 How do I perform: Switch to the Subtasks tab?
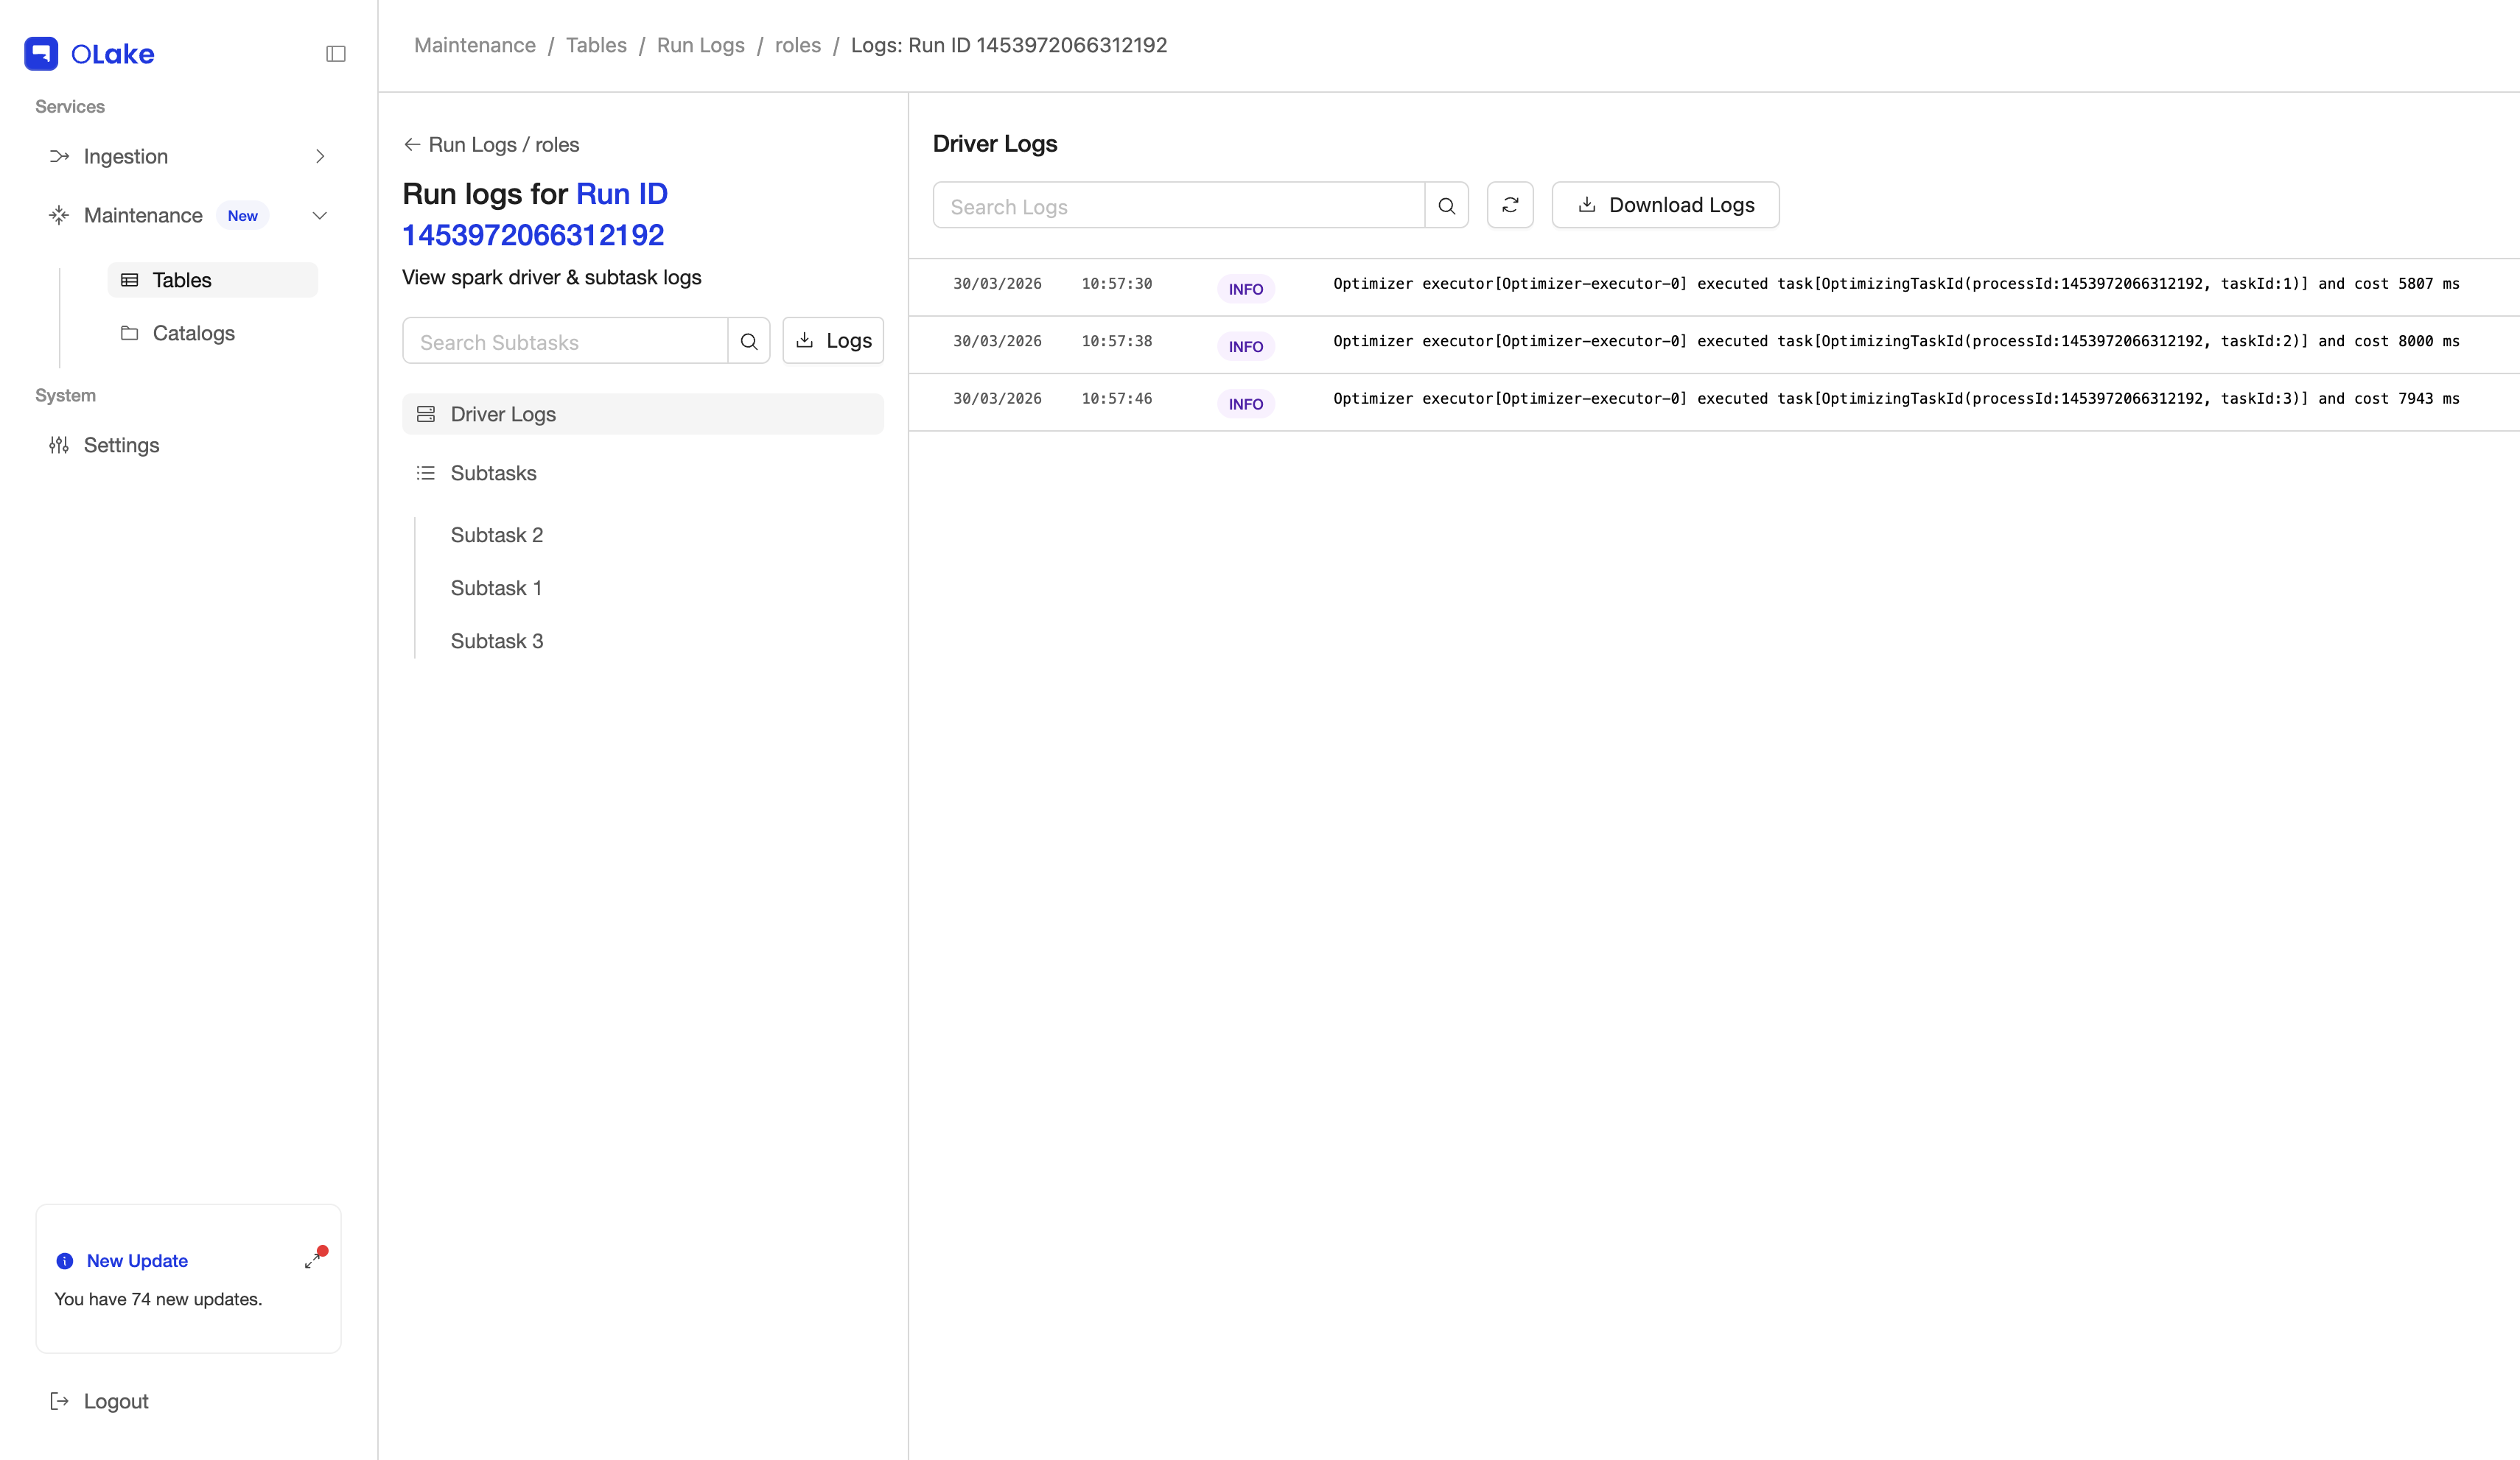tap(493, 472)
